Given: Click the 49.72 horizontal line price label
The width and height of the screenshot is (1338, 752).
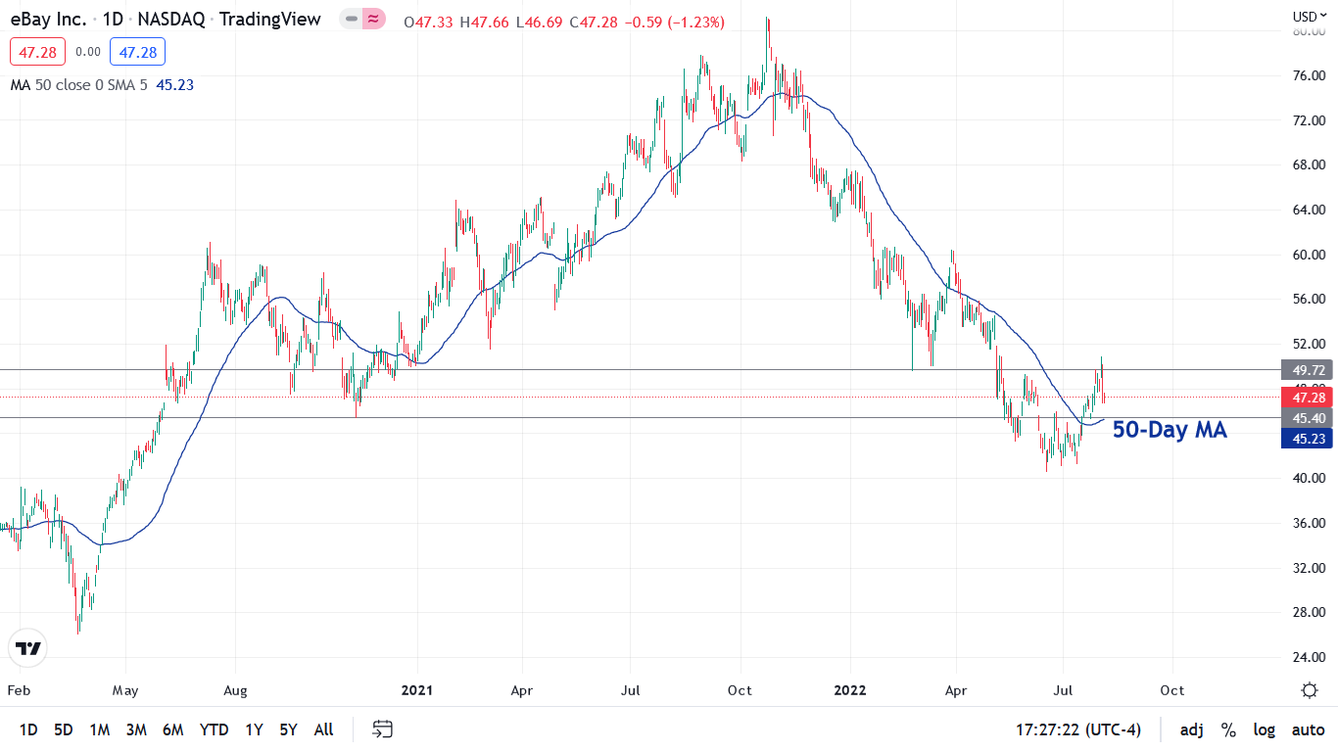Looking at the screenshot, I should (1309, 370).
